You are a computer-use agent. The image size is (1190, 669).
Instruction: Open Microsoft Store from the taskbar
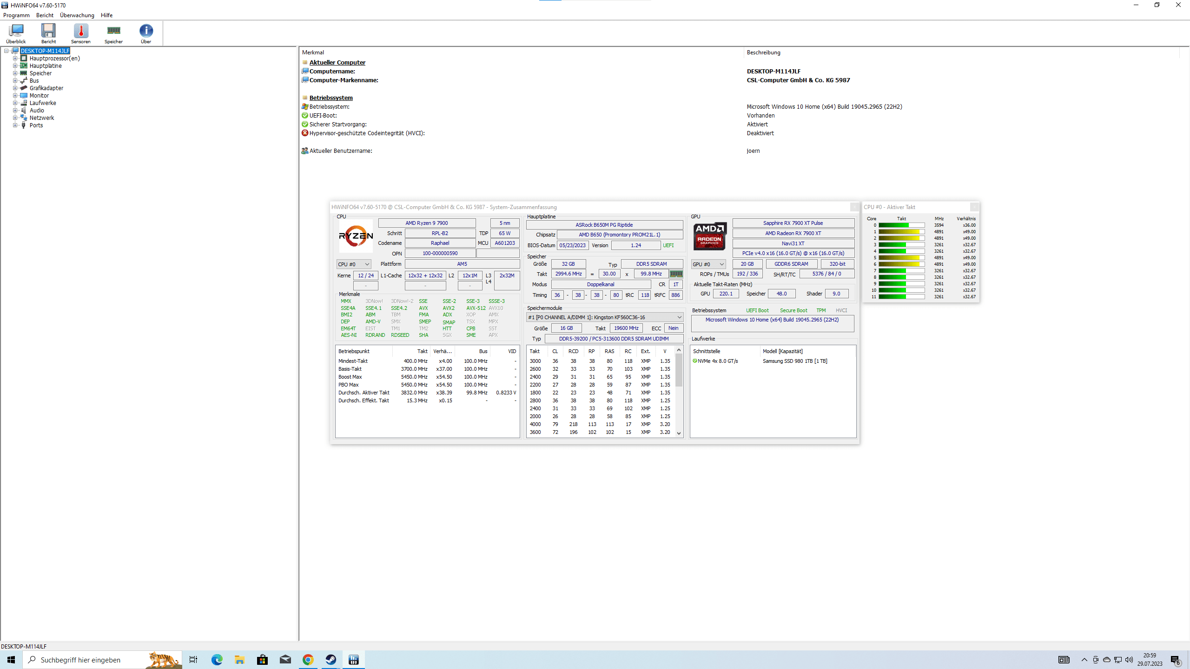pos(262,660)
